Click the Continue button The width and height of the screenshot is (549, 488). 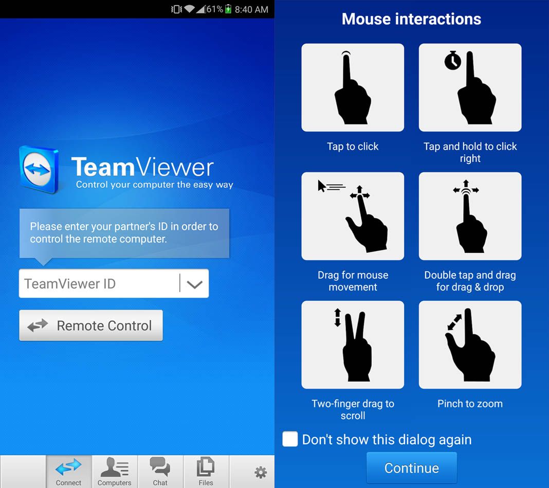click(x=412, y=467)
